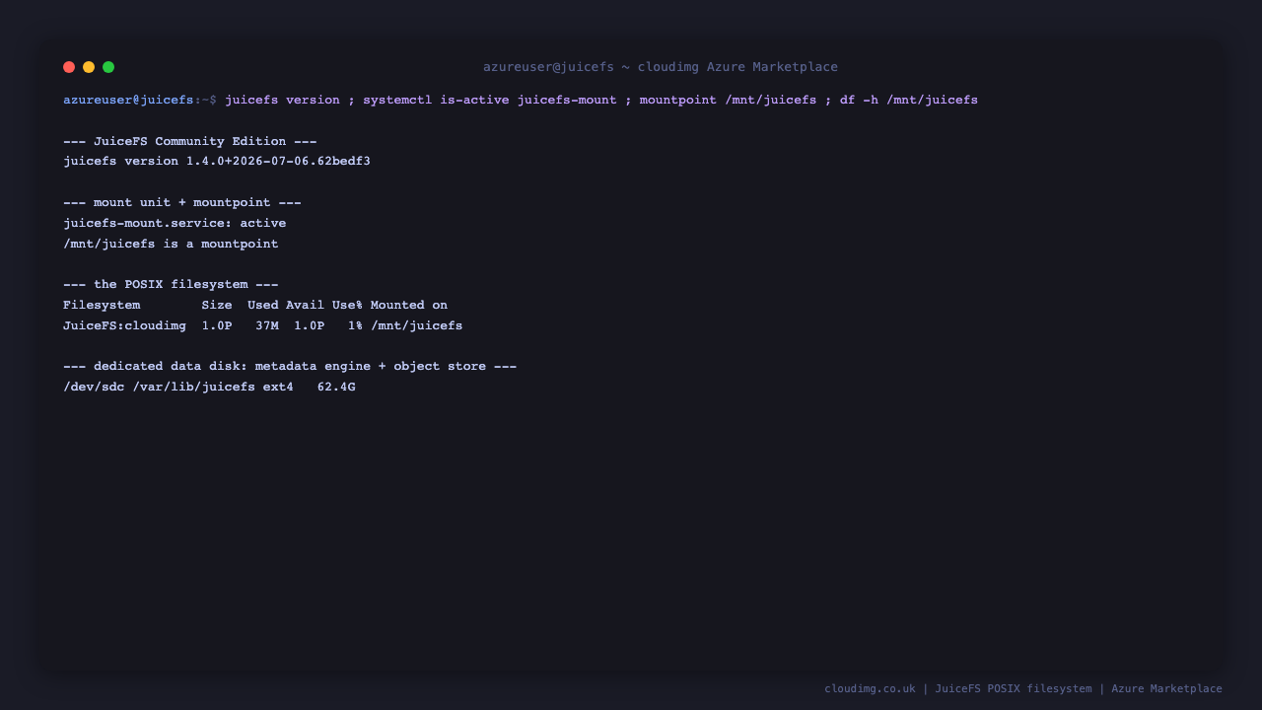Screen dimensions: 1262x710
Task: Click '/mnt/juicefs is a mountpoint' line
Action: click(171, 244)
